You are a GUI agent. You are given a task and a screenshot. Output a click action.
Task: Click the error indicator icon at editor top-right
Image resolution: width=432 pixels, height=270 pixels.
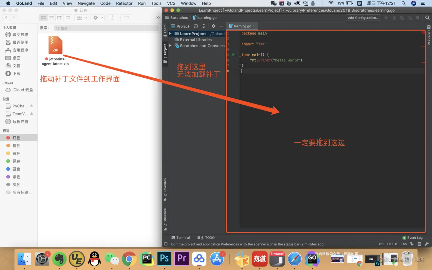423,33
